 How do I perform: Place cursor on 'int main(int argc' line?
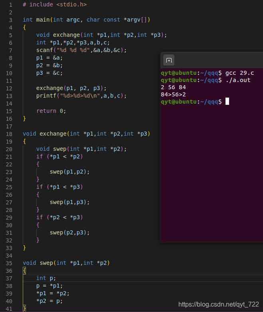(86, 20)
